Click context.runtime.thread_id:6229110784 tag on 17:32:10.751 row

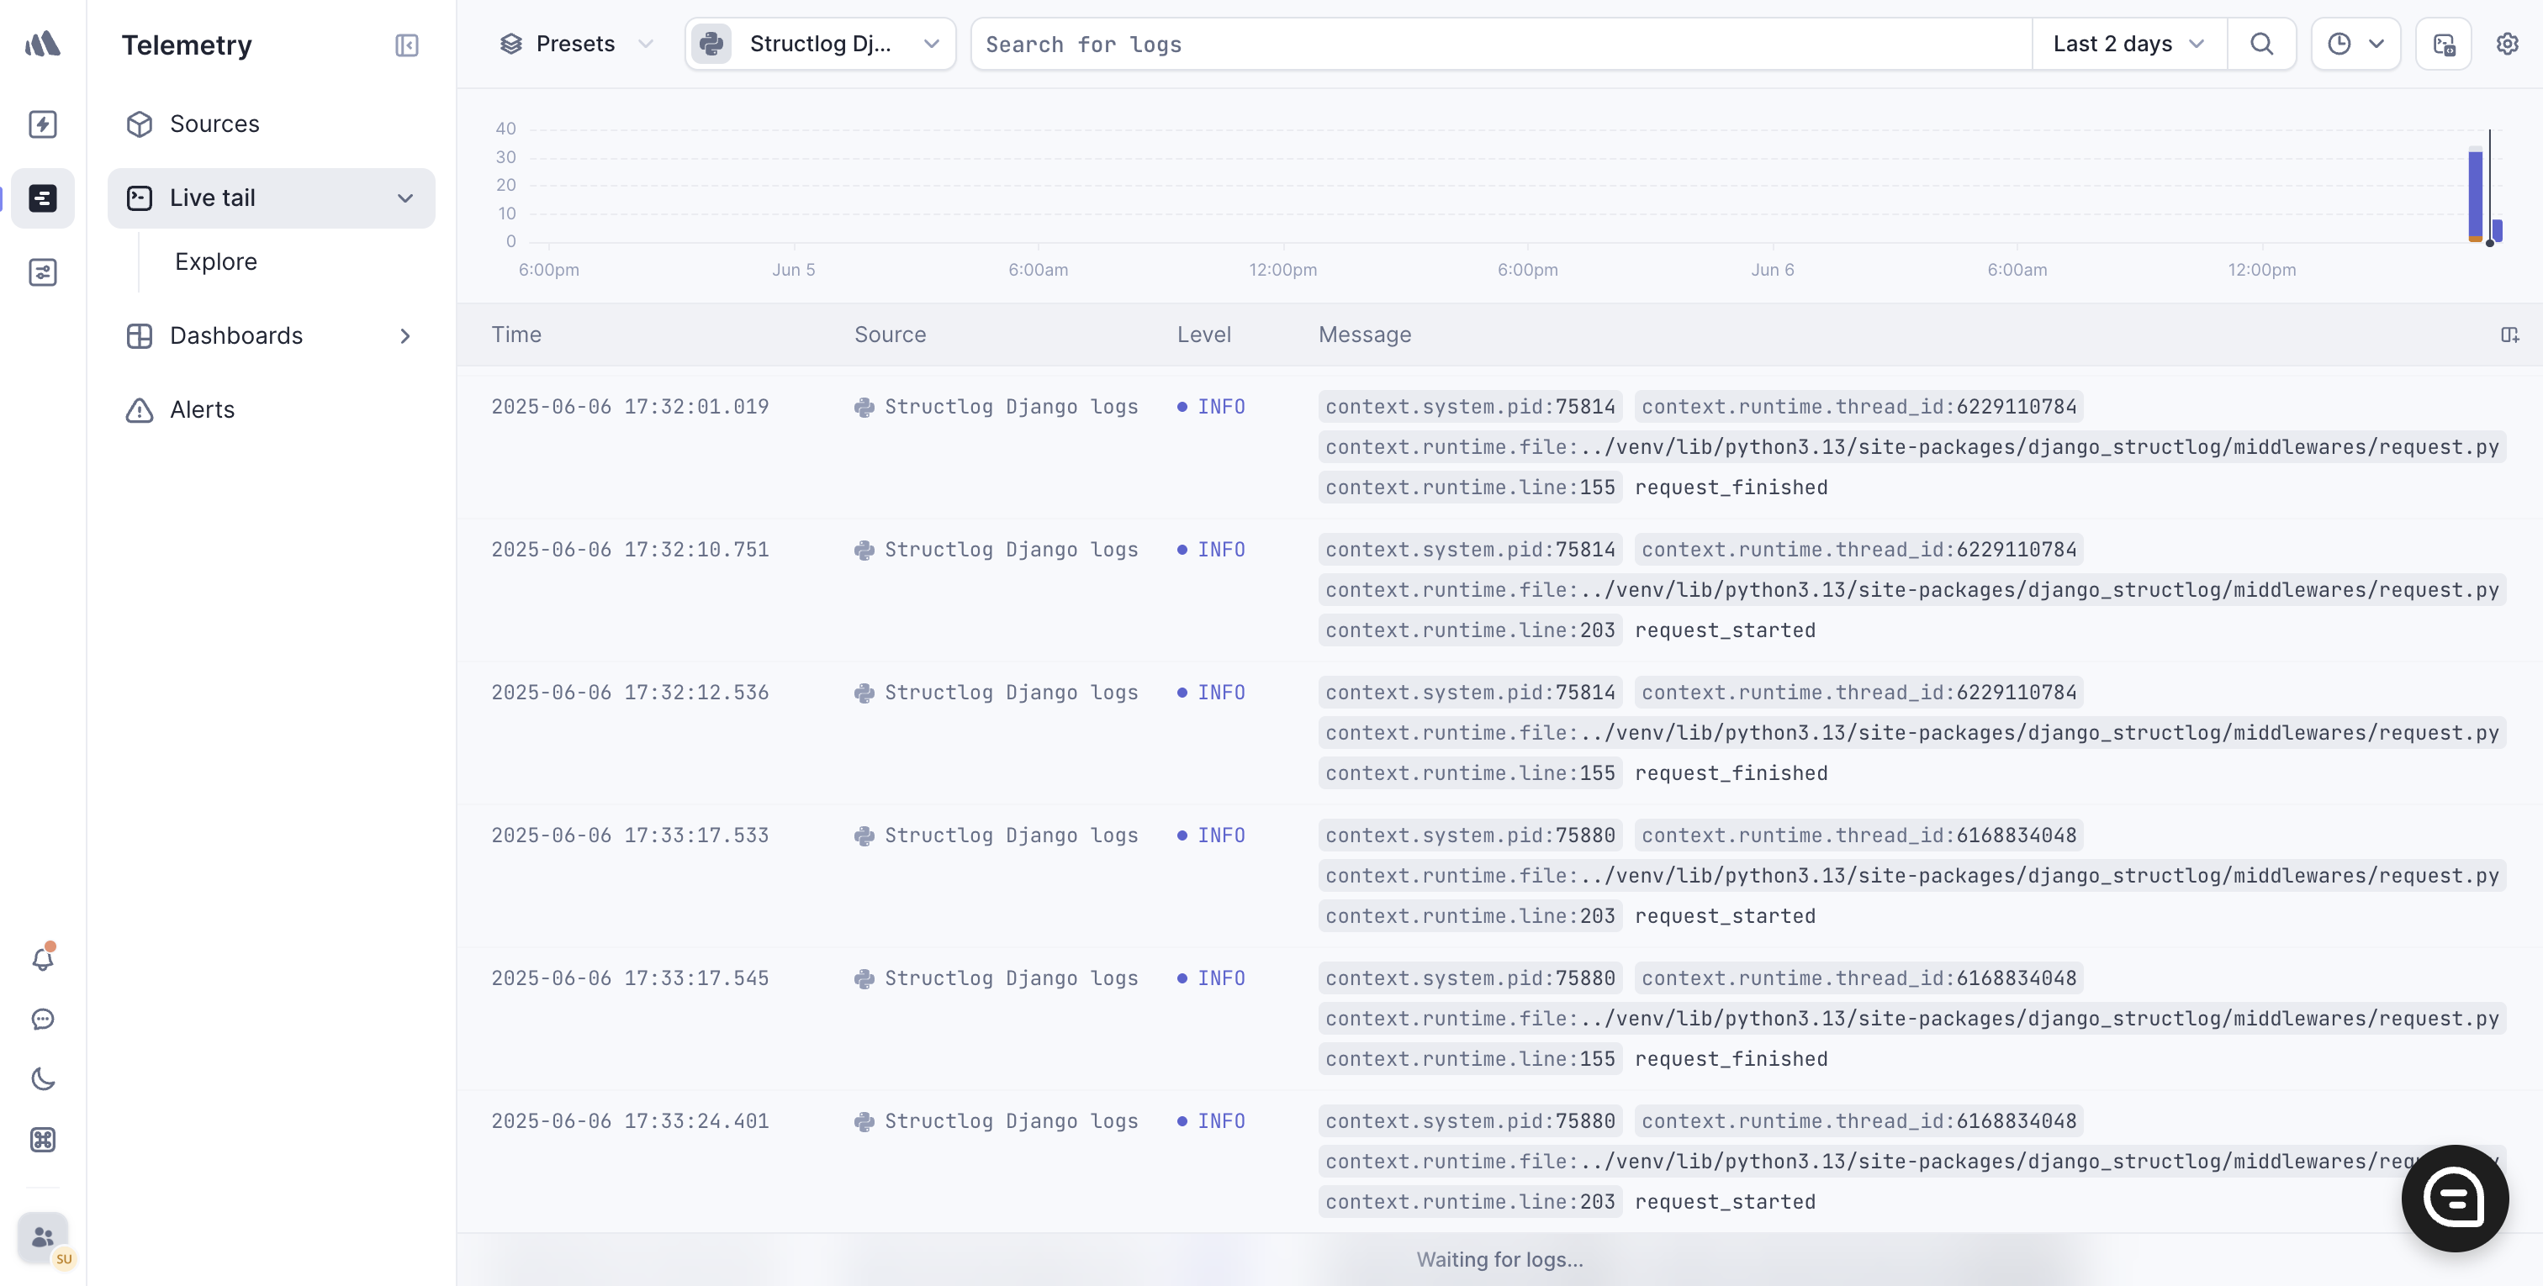1858,550
